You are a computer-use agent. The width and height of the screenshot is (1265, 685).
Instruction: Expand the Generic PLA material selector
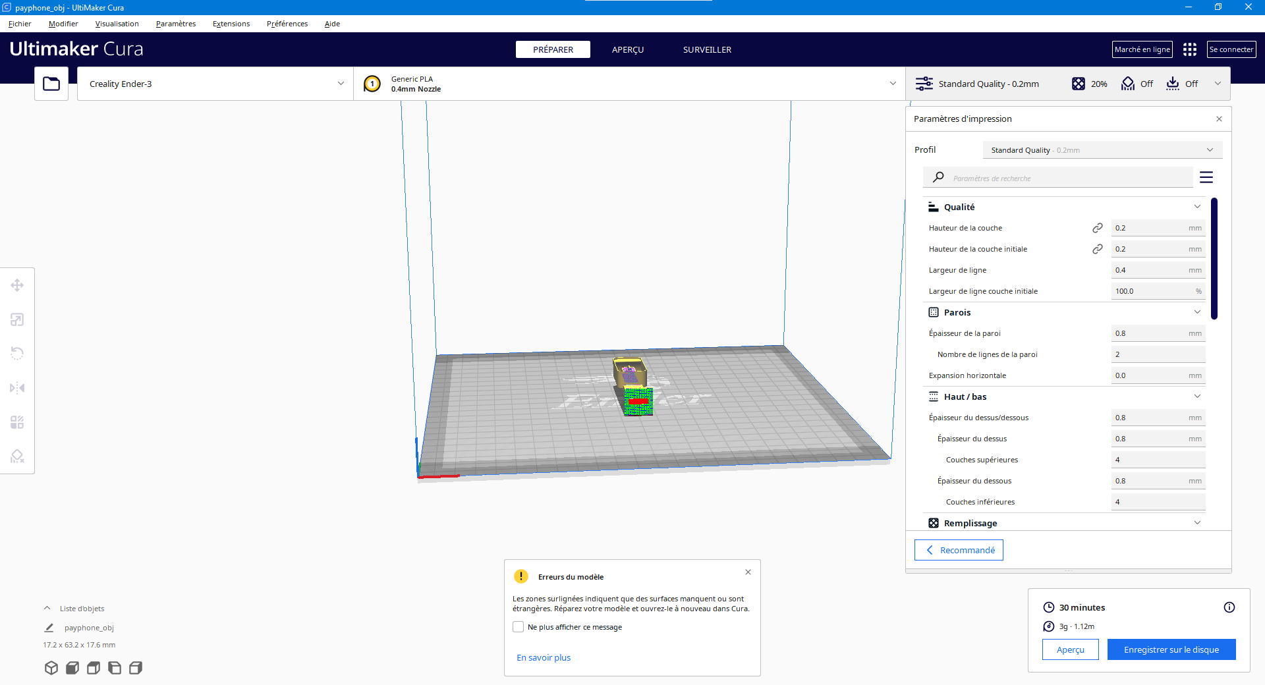pyautogui.click(x=630, y=84)
